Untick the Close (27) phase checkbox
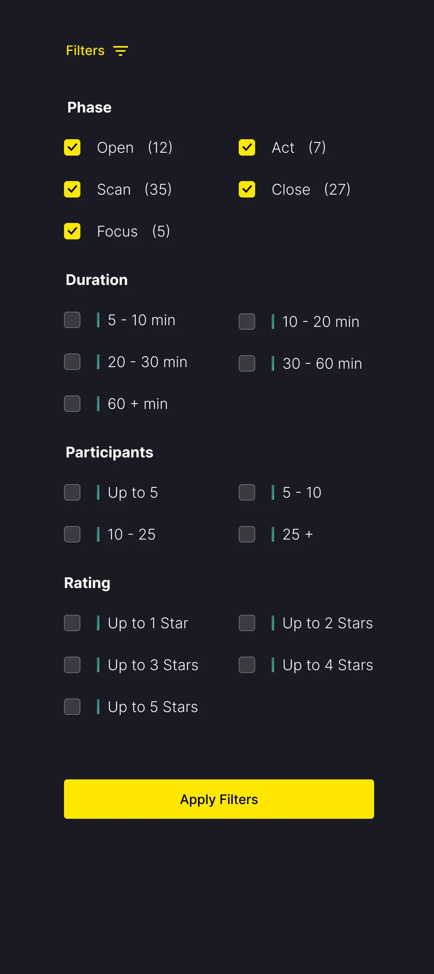 point(247,189)
